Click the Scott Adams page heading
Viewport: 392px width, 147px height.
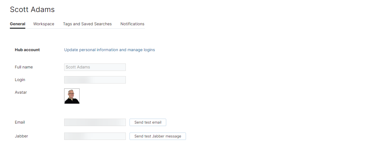(x=32, y=10)
